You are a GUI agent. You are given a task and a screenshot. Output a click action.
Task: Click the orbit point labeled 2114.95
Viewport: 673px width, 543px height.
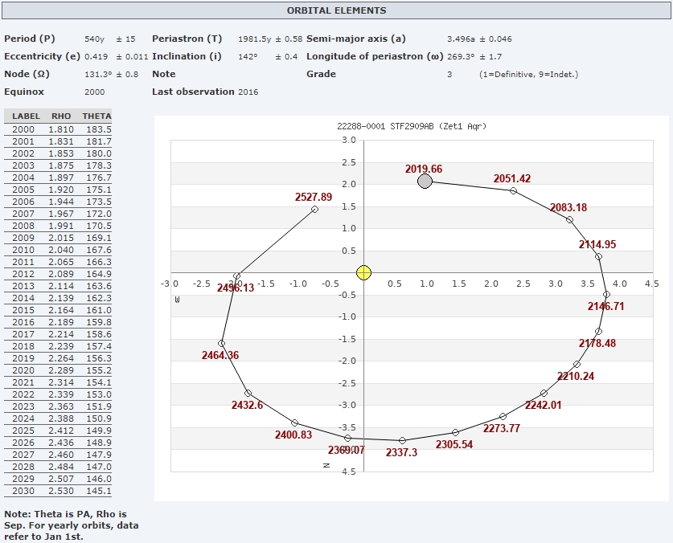tap(598, 256)
